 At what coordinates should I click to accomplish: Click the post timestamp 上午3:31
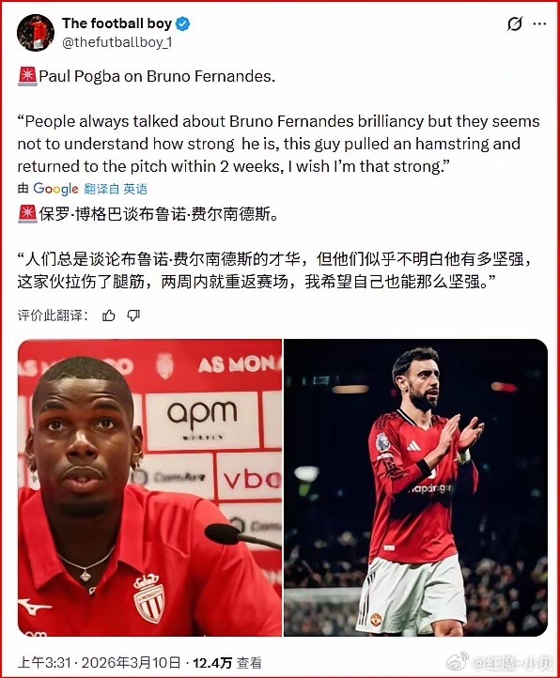(x=44, y=662)
